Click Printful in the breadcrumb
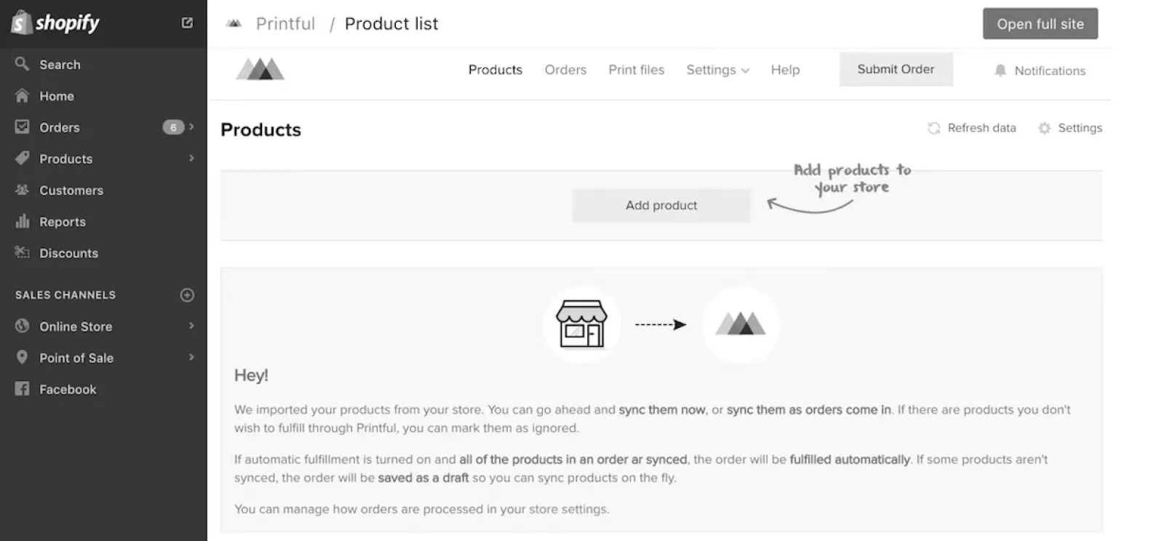1151x541 pixels. coord(285,24)
